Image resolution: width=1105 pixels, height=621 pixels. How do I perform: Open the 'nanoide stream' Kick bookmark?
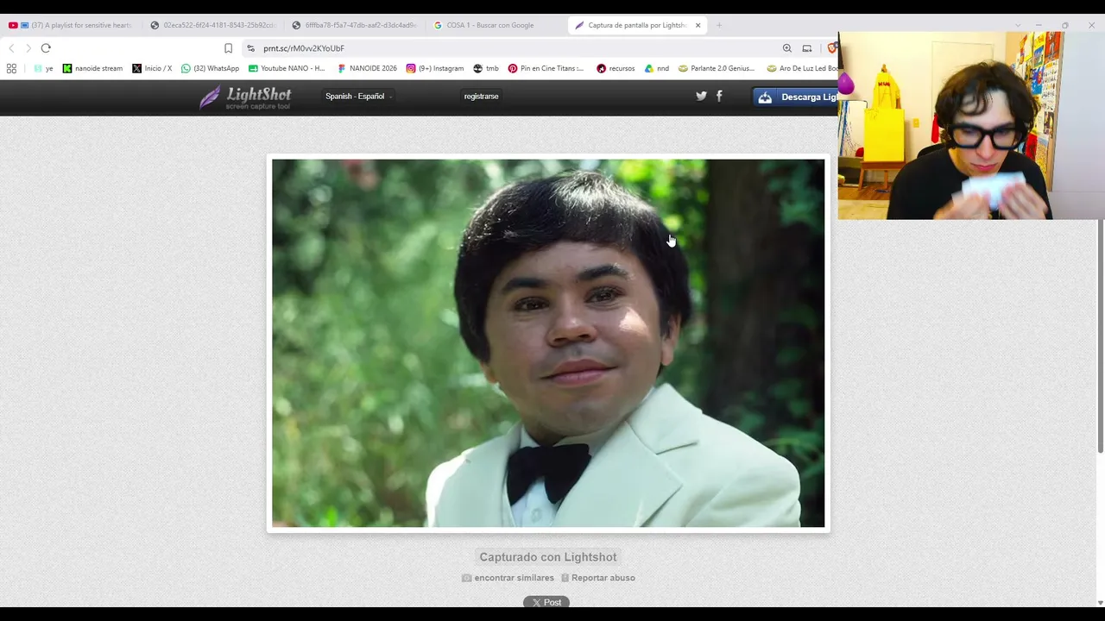click(x=93, y=68)
